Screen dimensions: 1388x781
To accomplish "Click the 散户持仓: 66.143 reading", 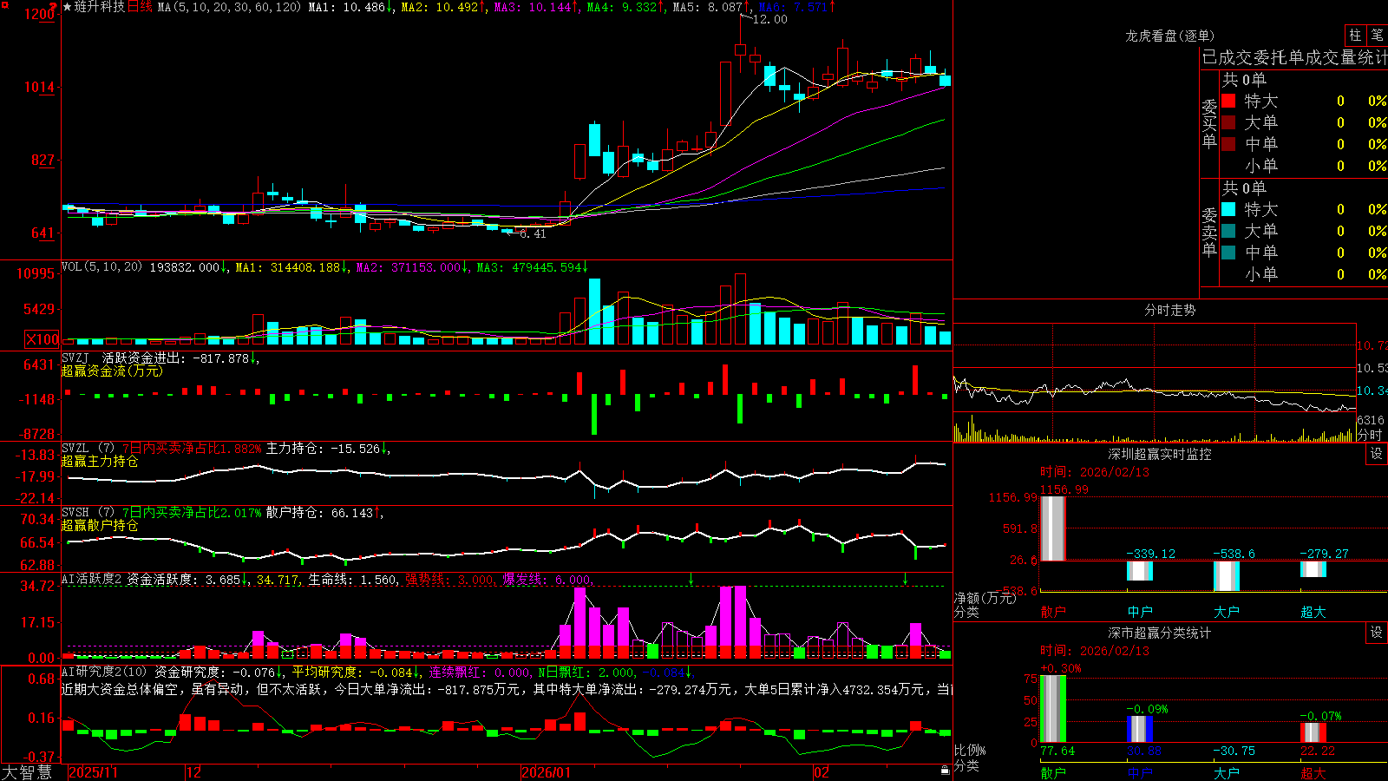I will [x=319, y=513].
